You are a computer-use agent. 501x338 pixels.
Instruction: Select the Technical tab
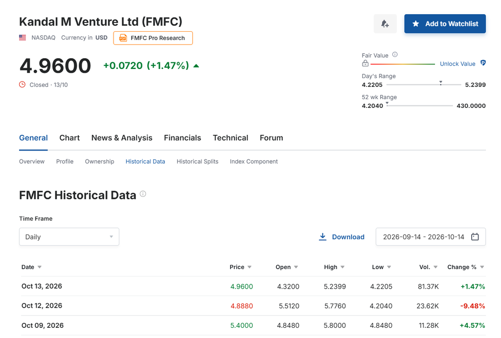pos(230,138)
